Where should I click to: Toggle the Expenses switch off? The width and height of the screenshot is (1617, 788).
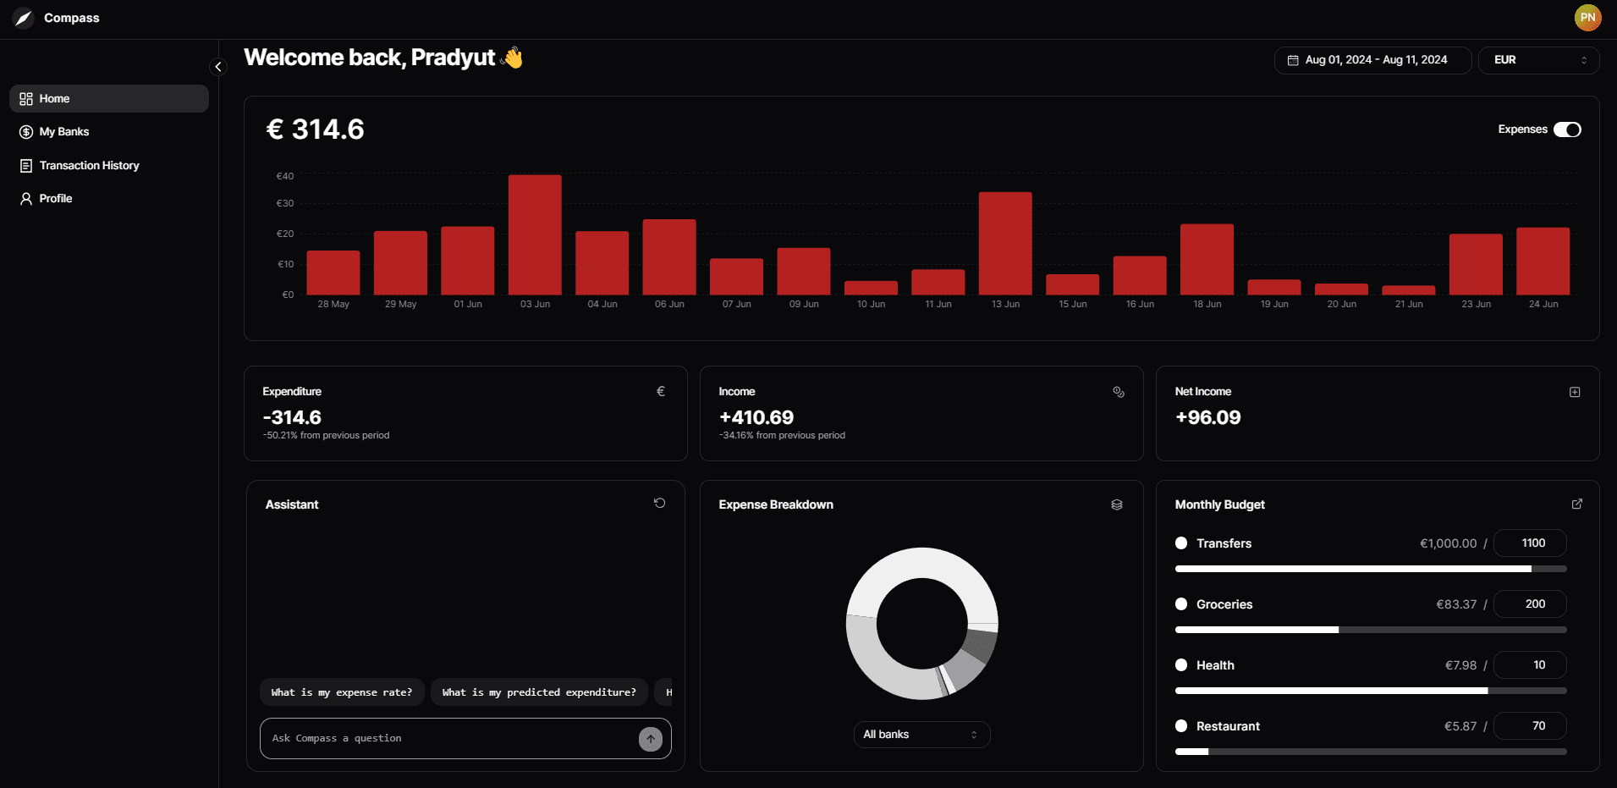coord(1566,129)
